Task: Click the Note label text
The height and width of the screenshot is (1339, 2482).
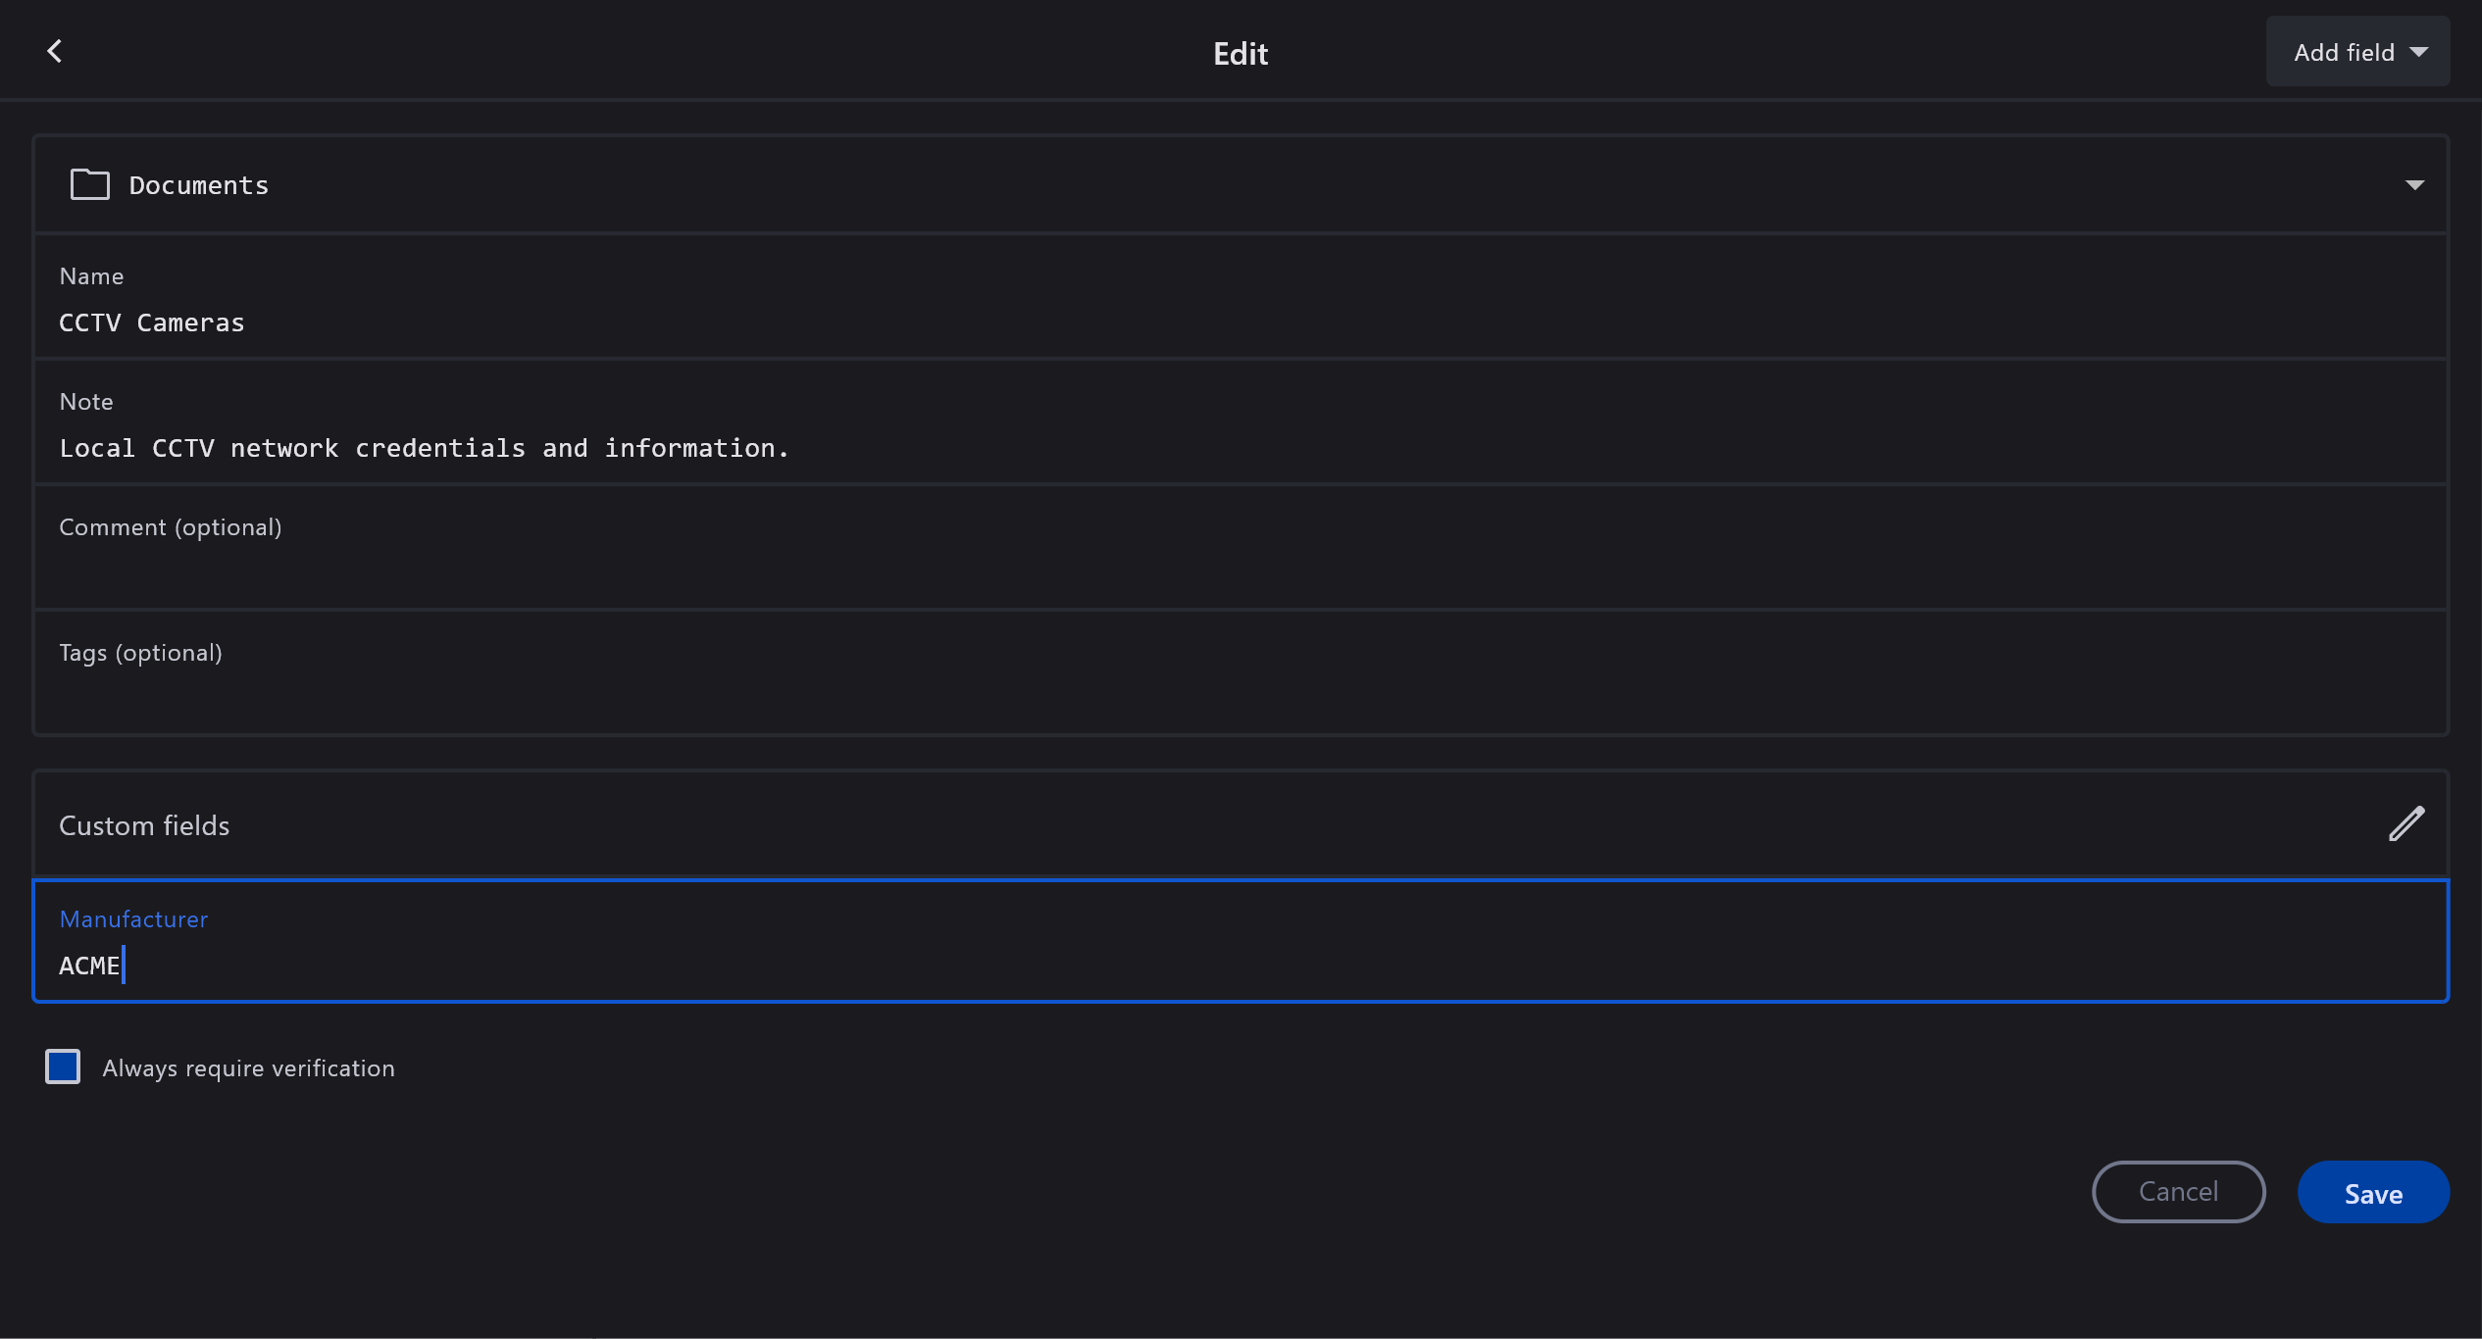Action: click(x=86, y=402)
